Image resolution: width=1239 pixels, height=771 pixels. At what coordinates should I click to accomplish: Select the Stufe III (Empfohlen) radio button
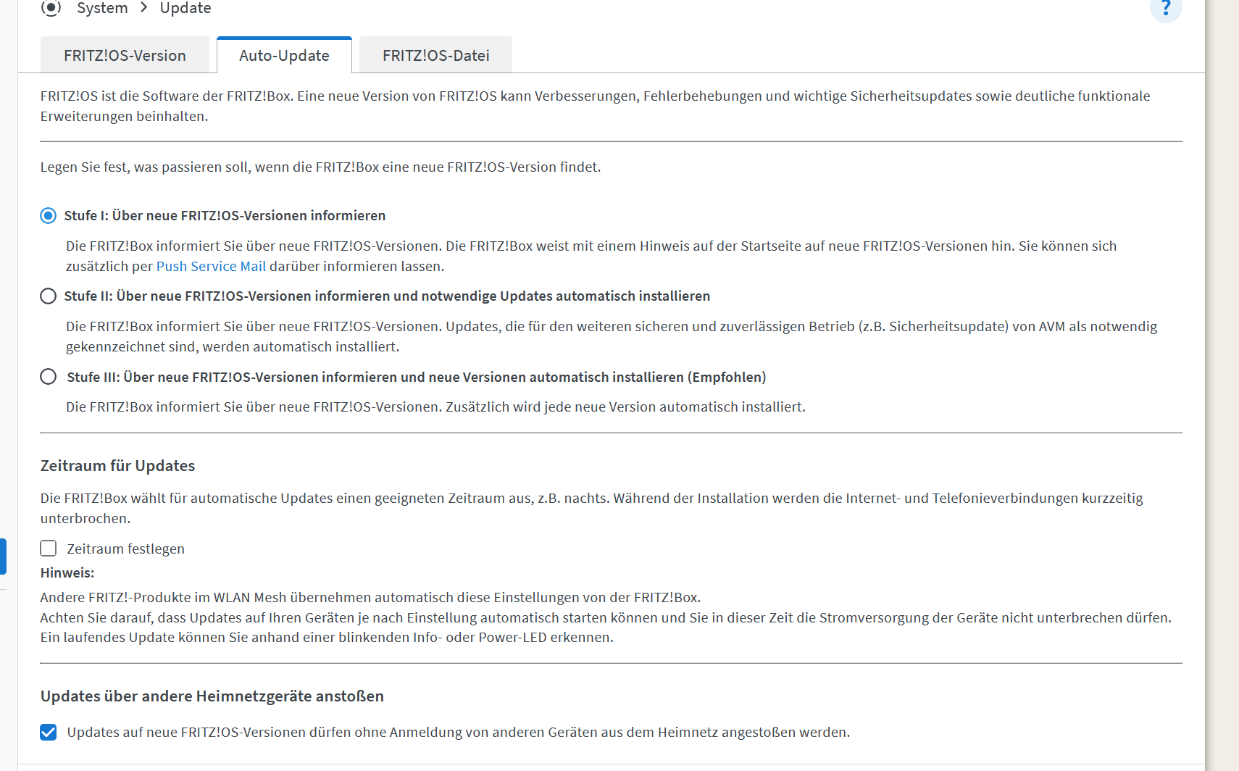(49, 377)
